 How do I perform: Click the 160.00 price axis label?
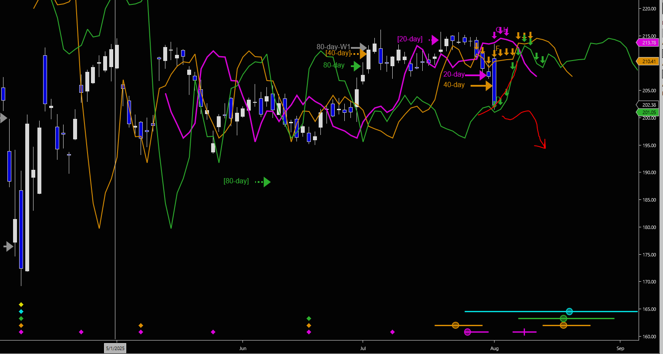tap(649, 337)
